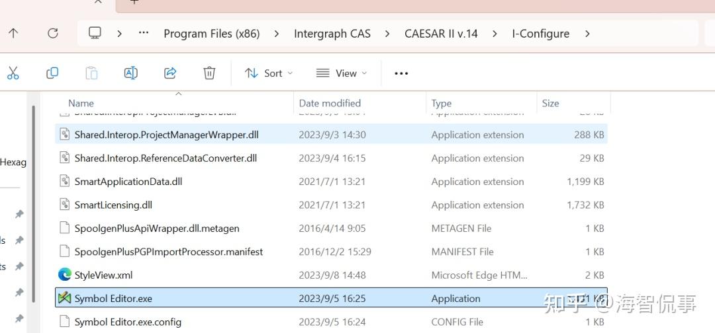Select SmartLicensing.dll file
Screen dimensions: 715x333
click(113, 205)
